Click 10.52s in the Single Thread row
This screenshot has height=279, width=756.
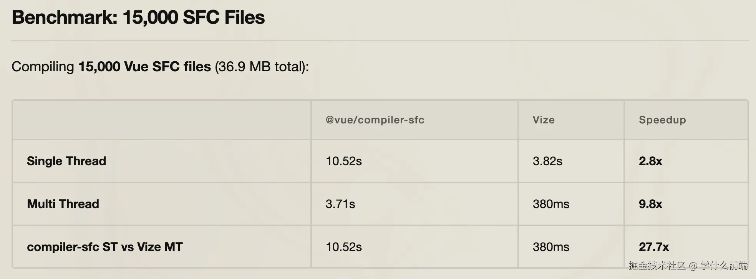coord(344,161)
